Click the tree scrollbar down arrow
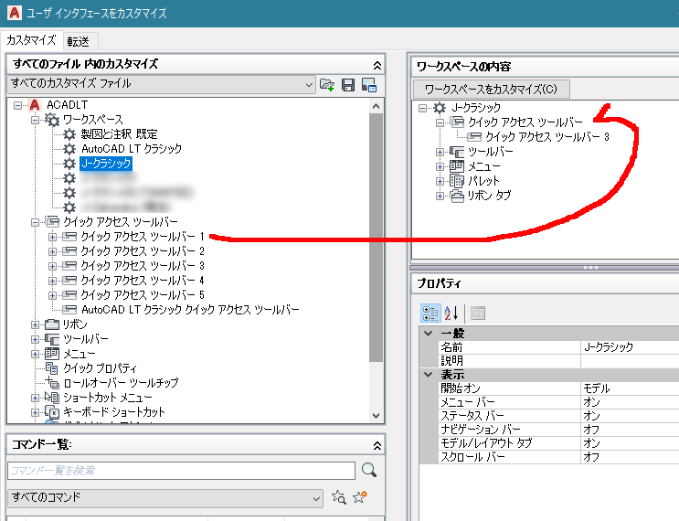Screen dimensions: 679x521 point(376,416)
